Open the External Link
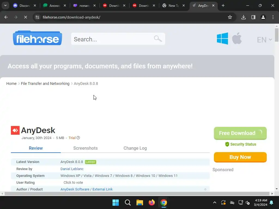The image size is (279, 209). (102, 189)
